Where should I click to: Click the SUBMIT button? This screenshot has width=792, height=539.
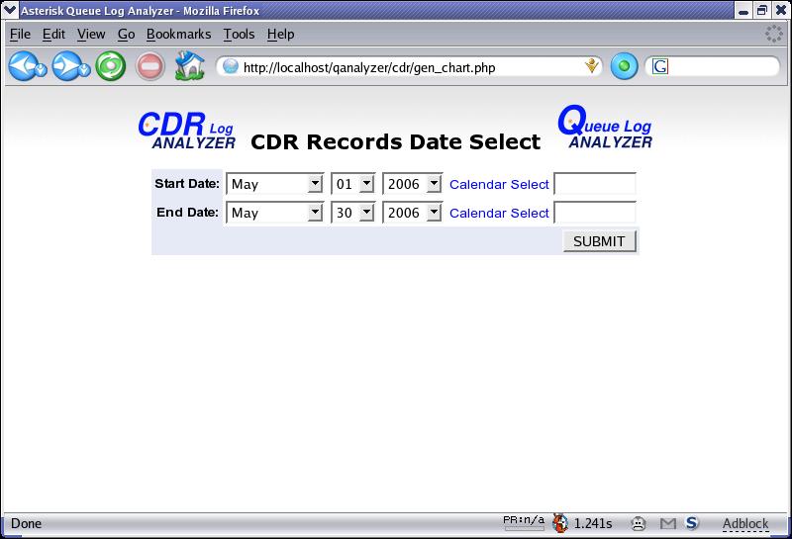599,241
